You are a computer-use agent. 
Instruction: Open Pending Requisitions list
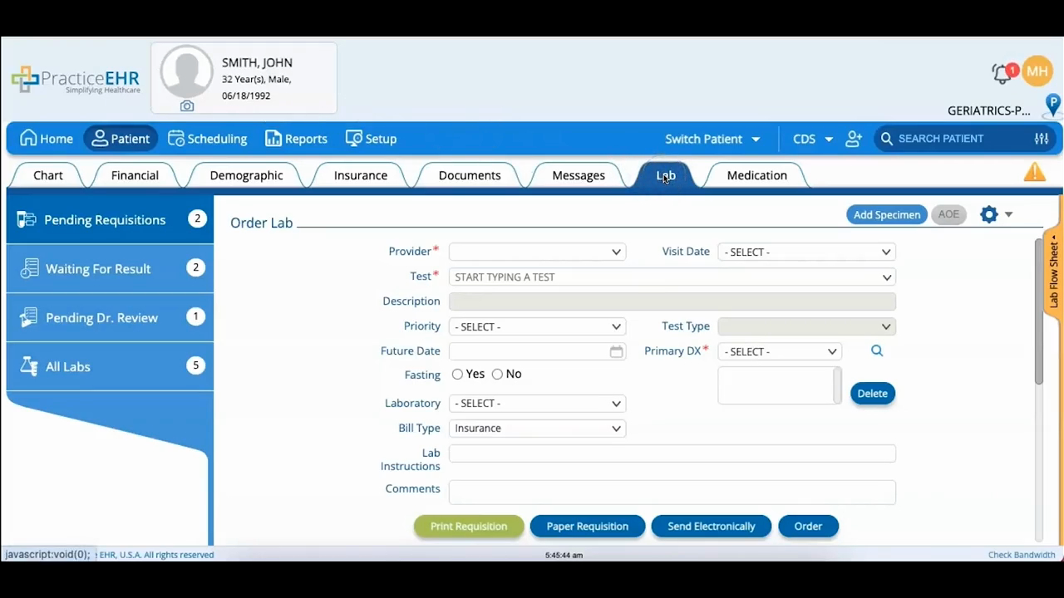(110, 219)
